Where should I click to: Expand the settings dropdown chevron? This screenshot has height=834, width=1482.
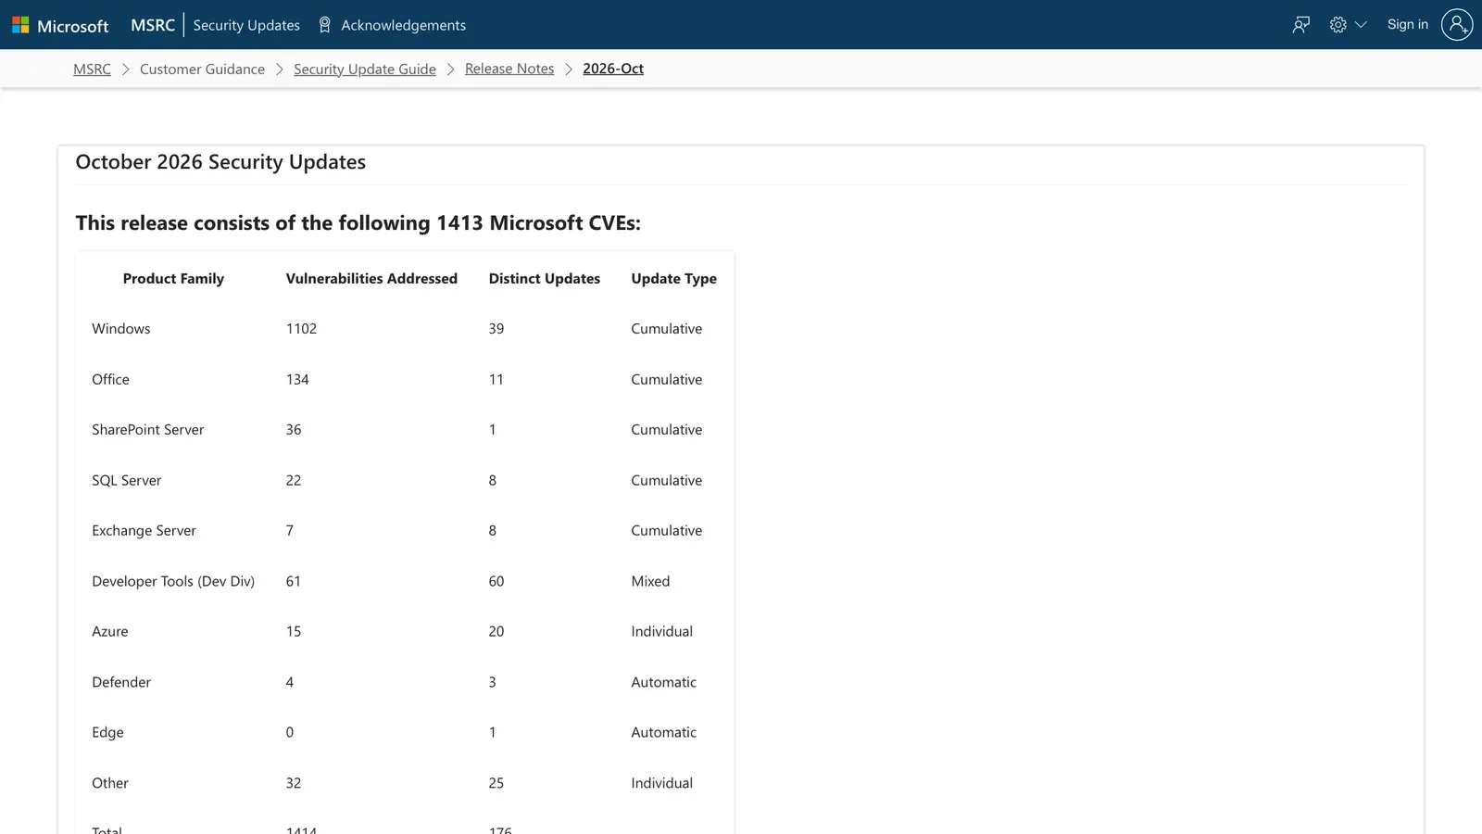(x=1361, y=25)
